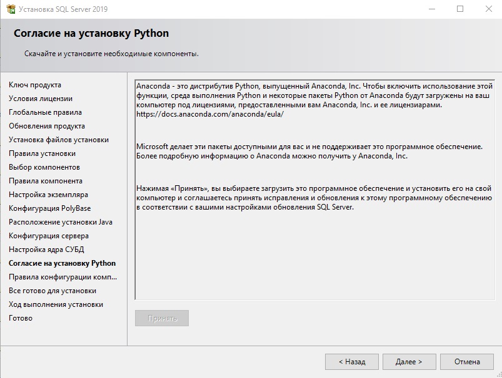Open Расположение установки Java step
502x378 pixels.
click(x=61, y=223)
